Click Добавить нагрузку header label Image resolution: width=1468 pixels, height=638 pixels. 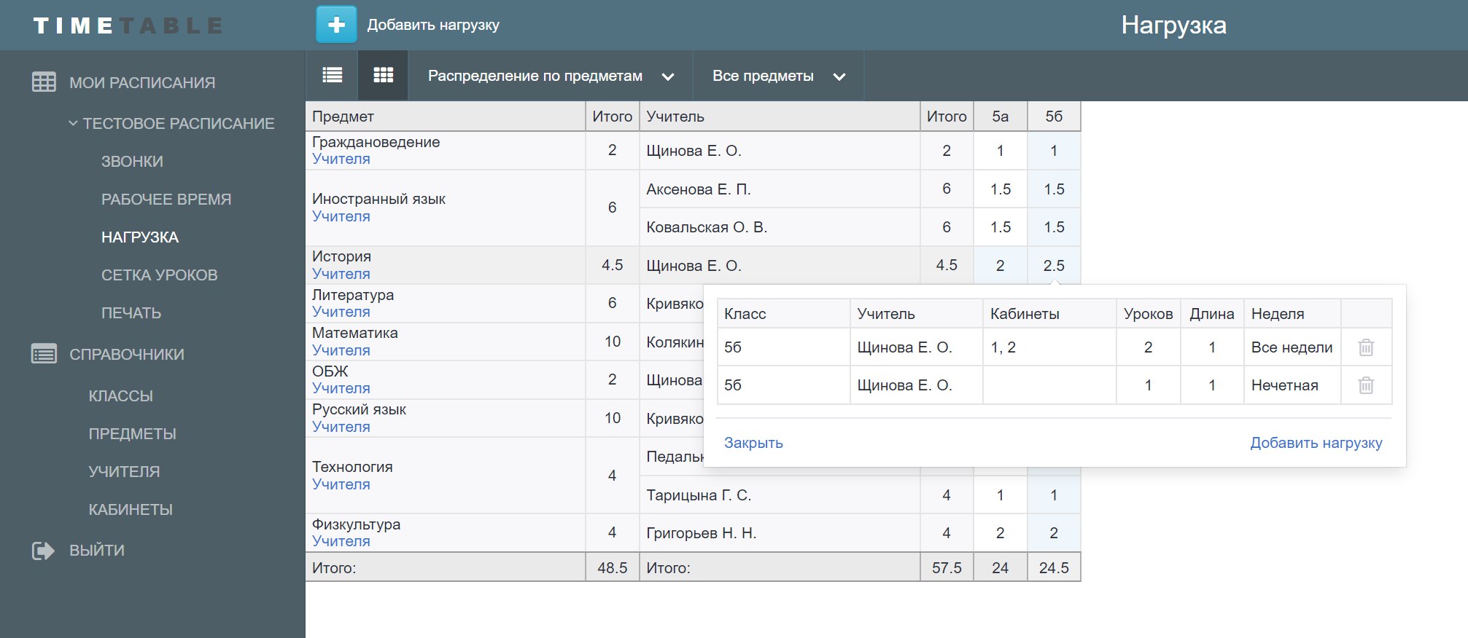[433, 25]
